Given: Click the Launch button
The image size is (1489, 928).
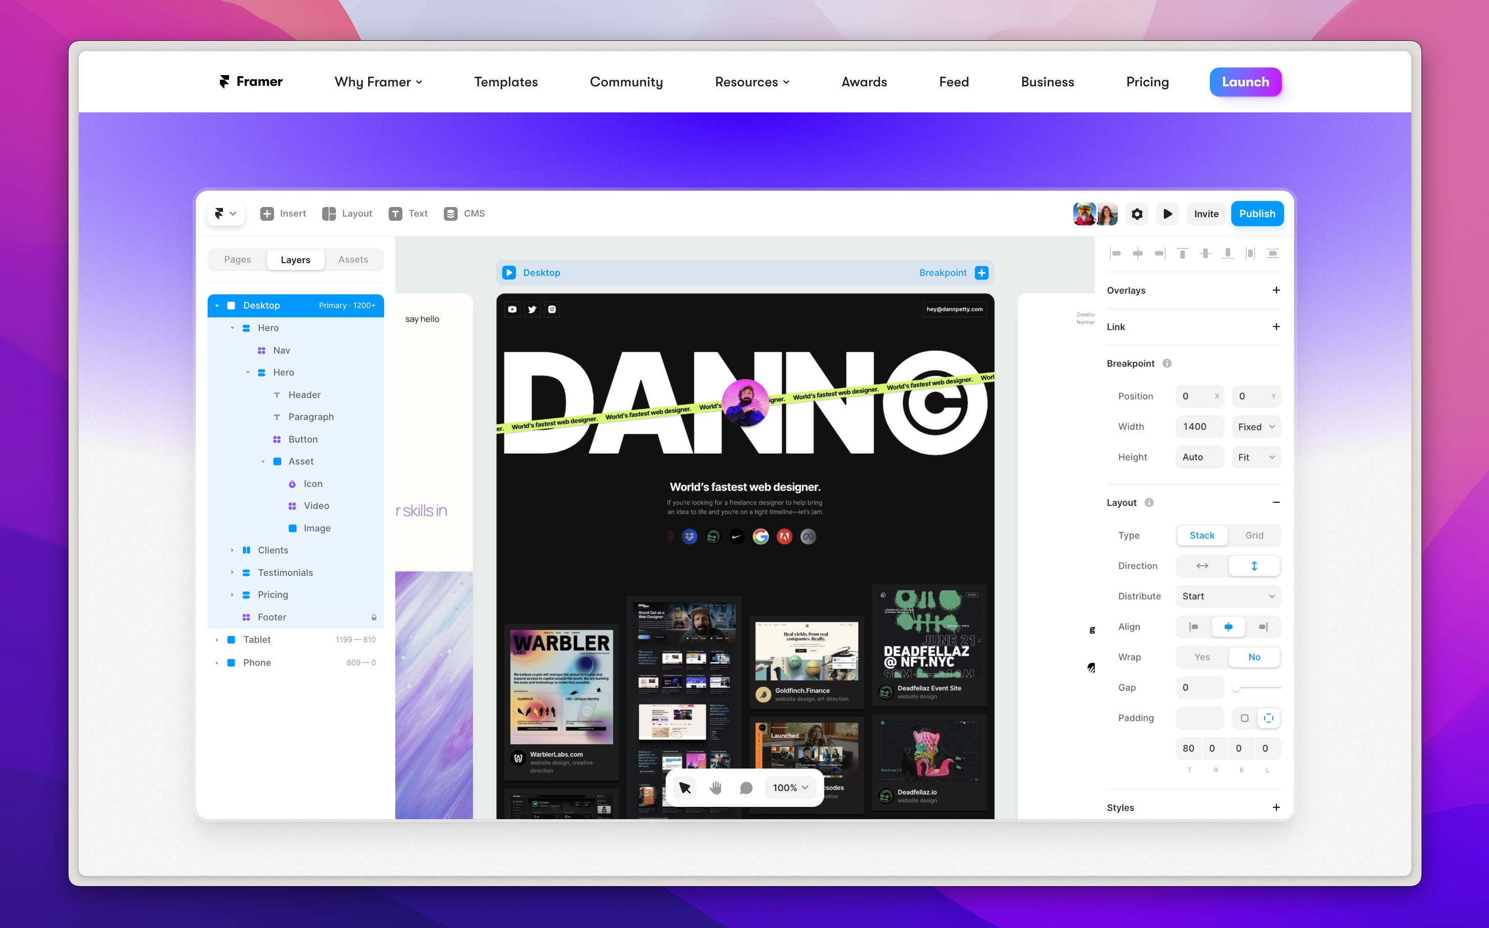Looking at the screenshot, I should click(1245, 82).
